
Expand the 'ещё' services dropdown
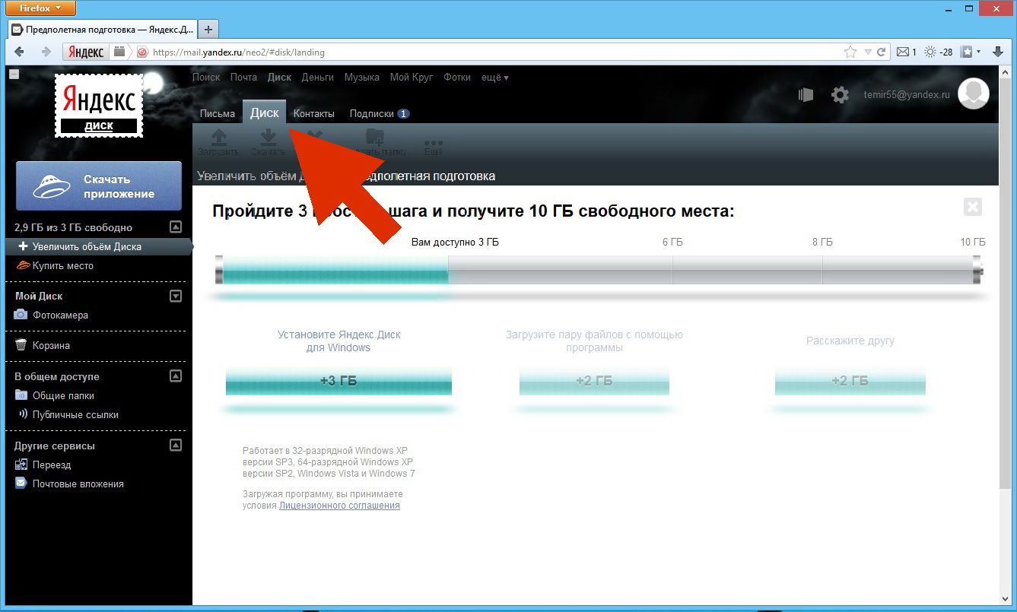pyautogui.click(x=495, y=78)
